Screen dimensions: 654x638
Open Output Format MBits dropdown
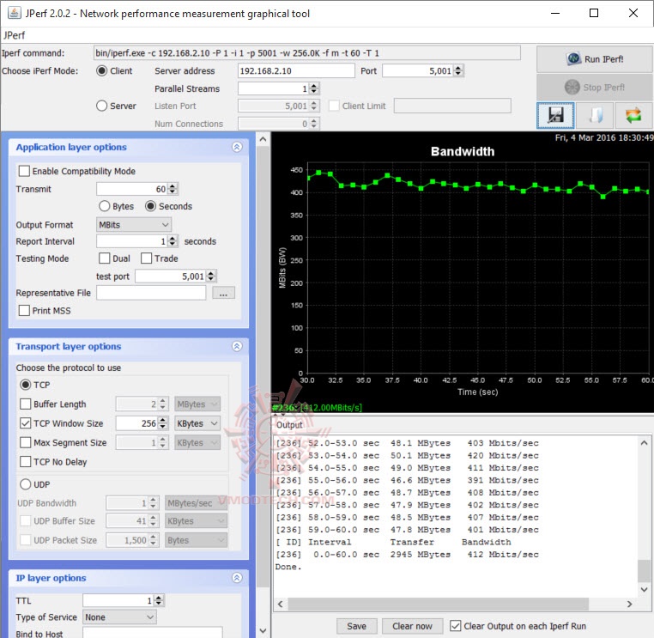click(134, 225)
